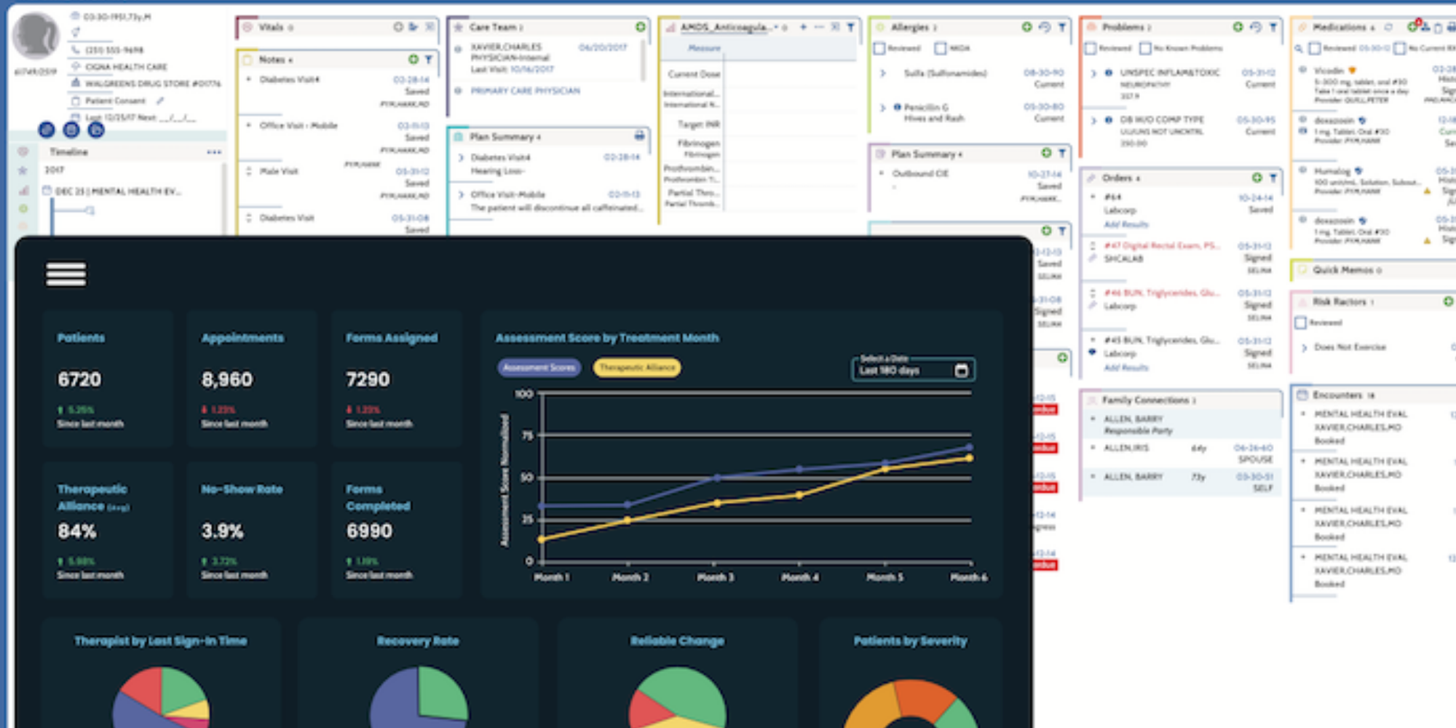The image size is (1456, 728).
Task: Expand Diabetes Visit4 in Plan Summary
Action: point(459,156)
